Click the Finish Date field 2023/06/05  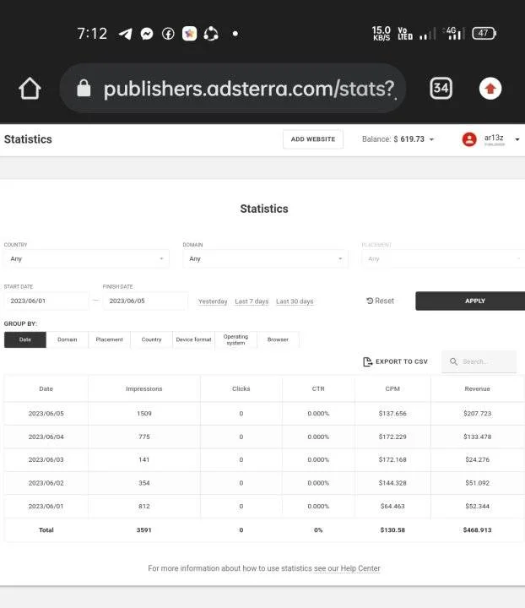(x=145, y=301)
